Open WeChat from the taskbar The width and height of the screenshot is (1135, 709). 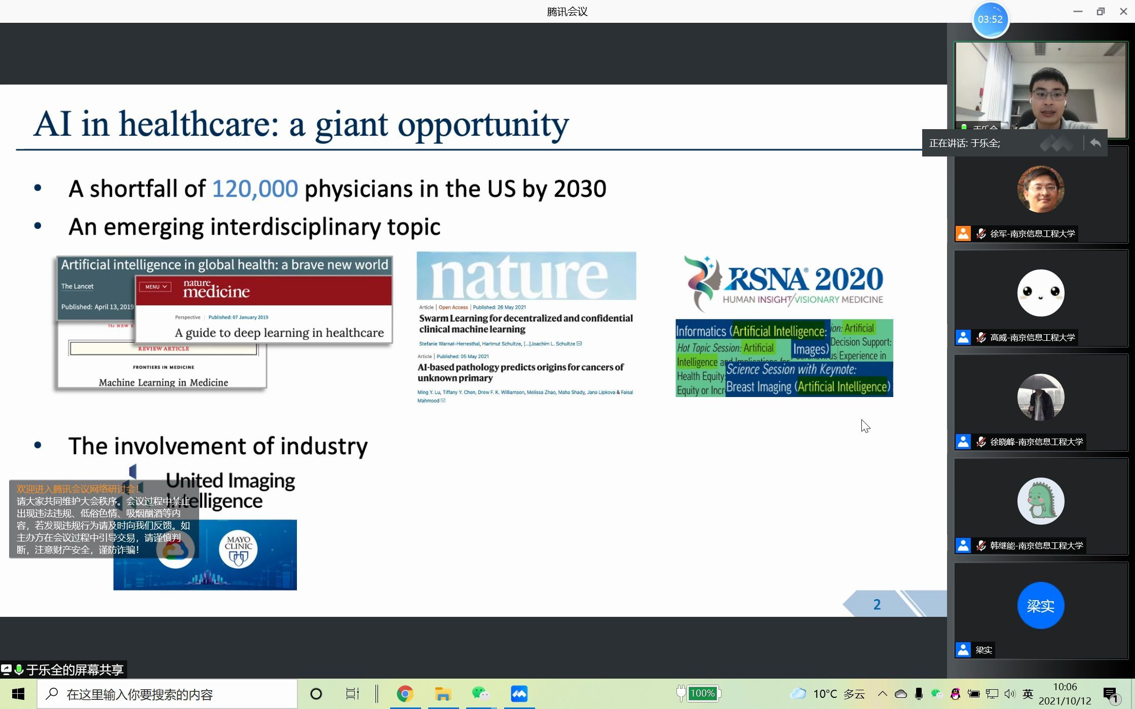click(x=480, y=694)
